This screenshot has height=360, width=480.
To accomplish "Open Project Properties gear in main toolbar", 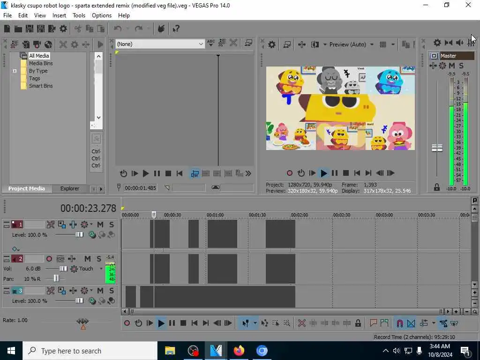I will pyautogui.click(x=63, y=29).
